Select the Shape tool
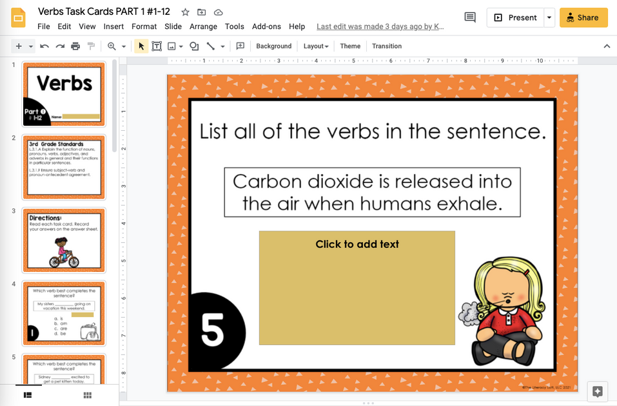The height and width of the screenshot is (406, 617). coord(193,46)
